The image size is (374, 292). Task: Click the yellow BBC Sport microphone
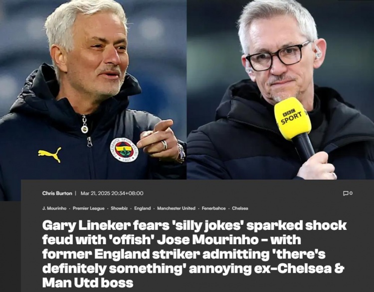[x=292, y=118]
